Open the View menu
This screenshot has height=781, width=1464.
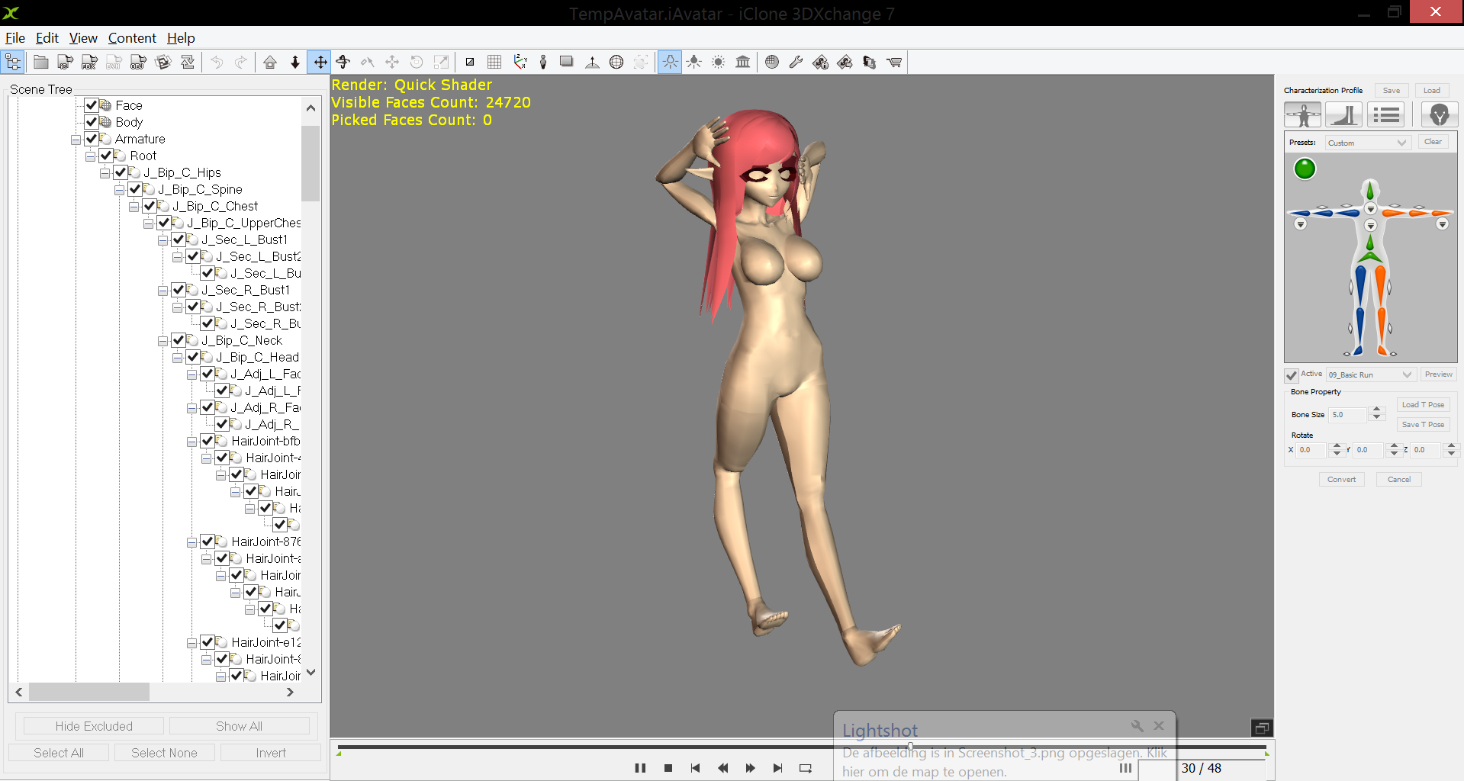83,38
